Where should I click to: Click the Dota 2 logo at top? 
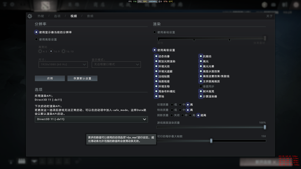[x=45, y=6]
